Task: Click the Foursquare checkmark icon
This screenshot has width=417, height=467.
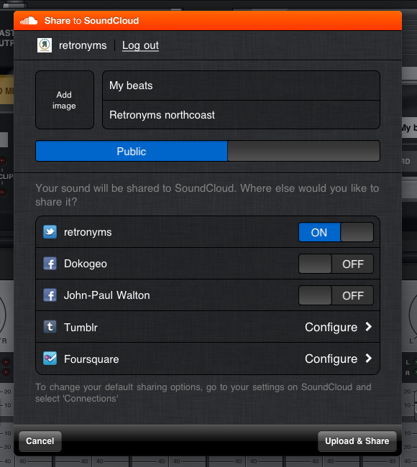Action: pyautogui.click(x=50, y=359)
